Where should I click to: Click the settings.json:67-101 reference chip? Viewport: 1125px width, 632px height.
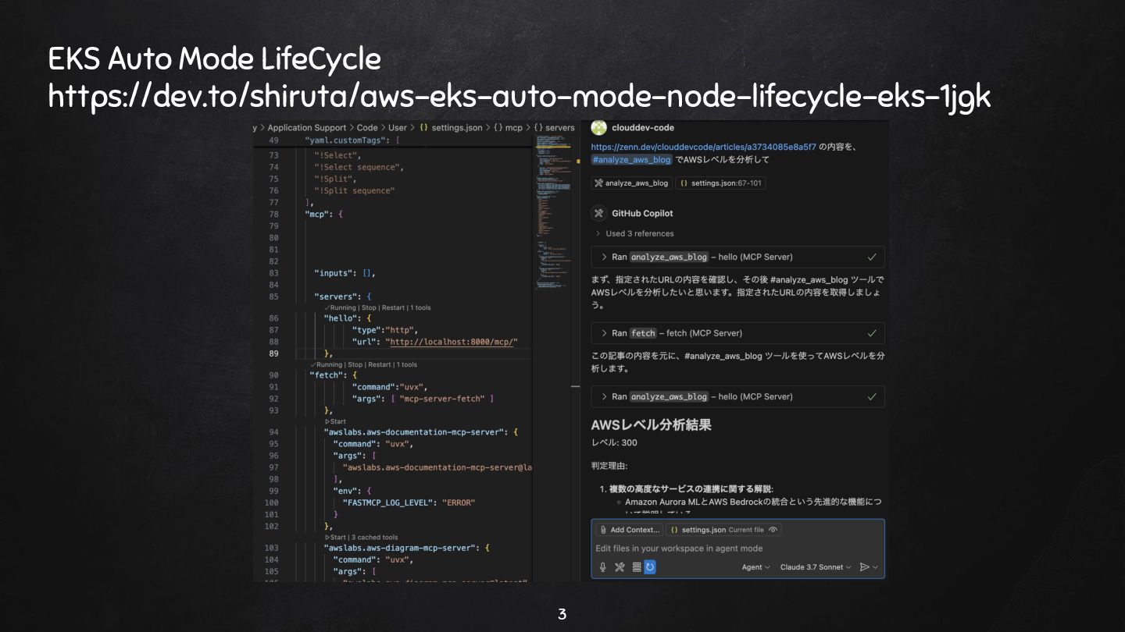click(720, 183)
